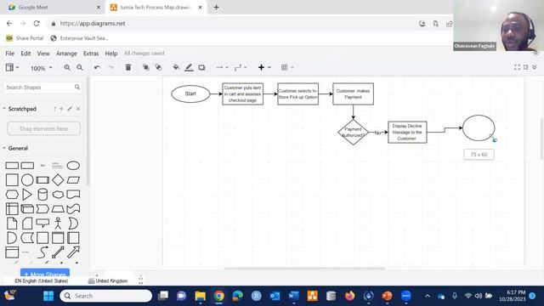
Task: Click the Enterprise Vault Search bookmark
Action: pos(79,38)
